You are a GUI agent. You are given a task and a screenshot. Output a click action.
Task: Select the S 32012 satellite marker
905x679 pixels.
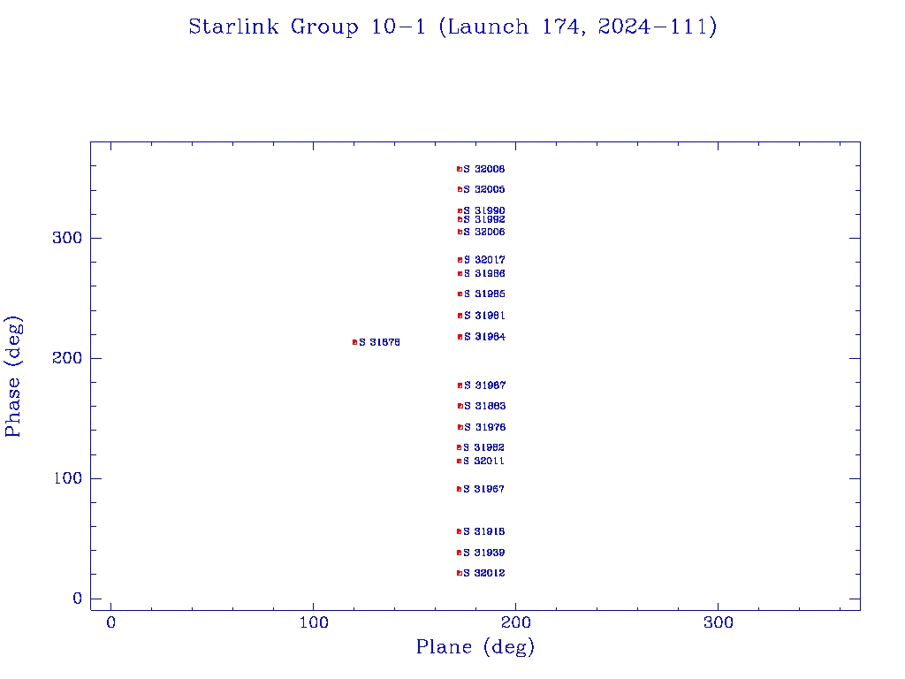(459, 573)
